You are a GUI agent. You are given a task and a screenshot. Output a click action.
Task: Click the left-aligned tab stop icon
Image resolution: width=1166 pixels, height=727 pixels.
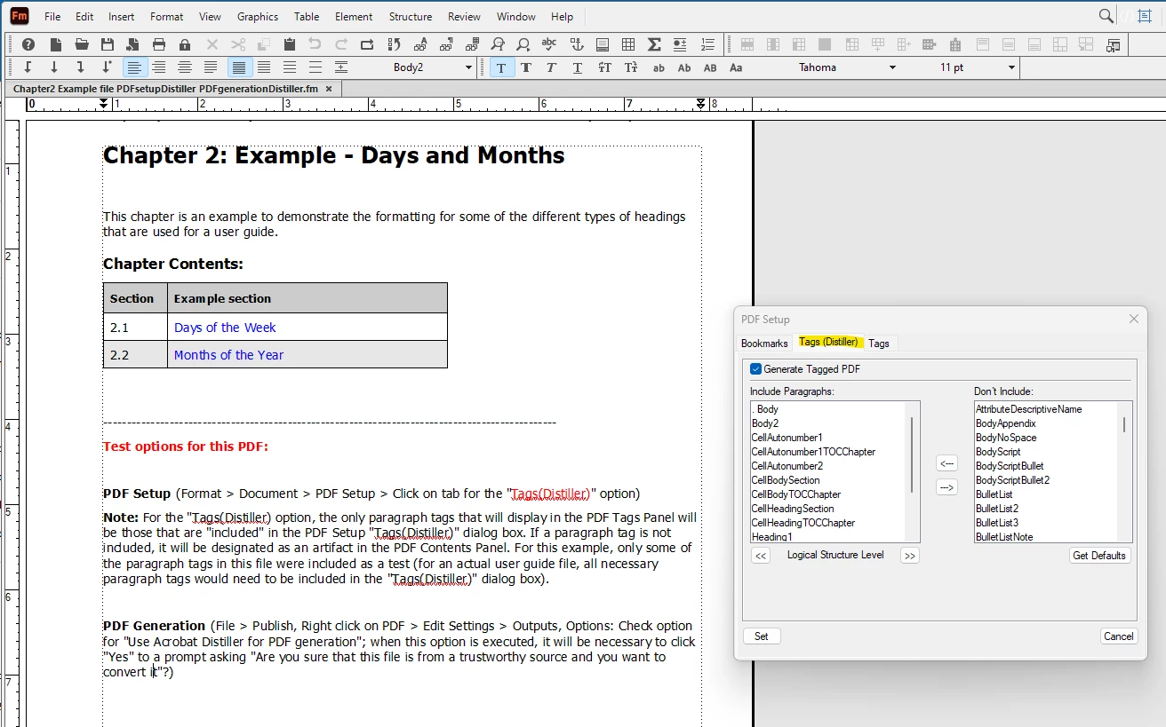(x=28, y=67)
